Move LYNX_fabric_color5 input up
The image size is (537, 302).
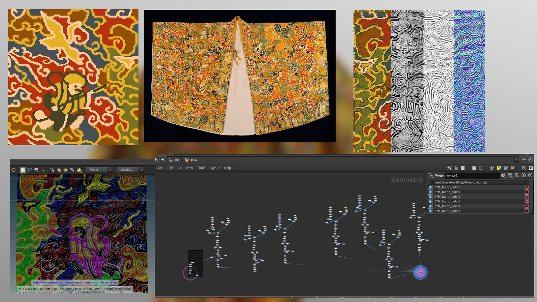click(430, 211)
